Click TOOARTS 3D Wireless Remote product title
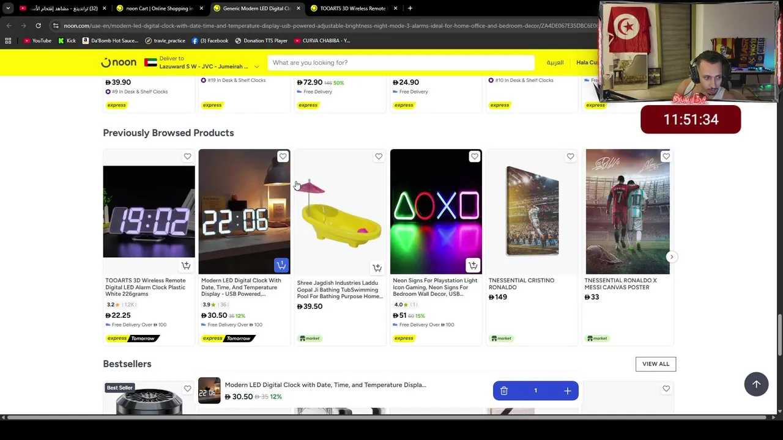The image size is (783, 440). pos(146,287)
